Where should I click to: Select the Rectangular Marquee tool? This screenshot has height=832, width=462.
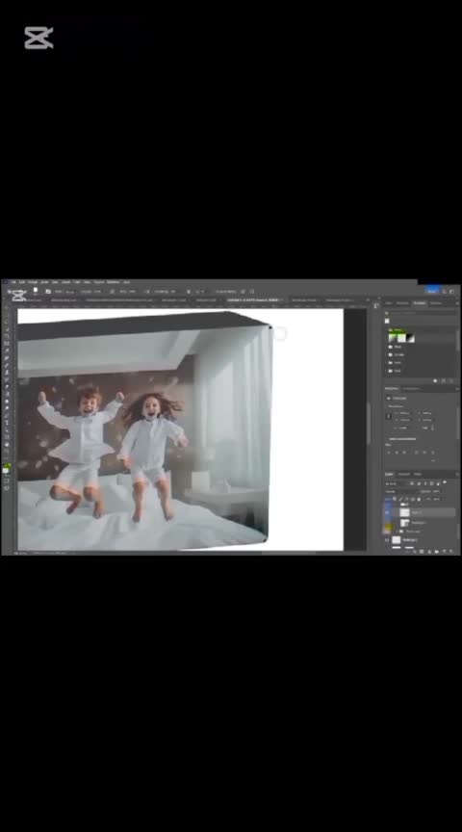(x=7, y=315)
